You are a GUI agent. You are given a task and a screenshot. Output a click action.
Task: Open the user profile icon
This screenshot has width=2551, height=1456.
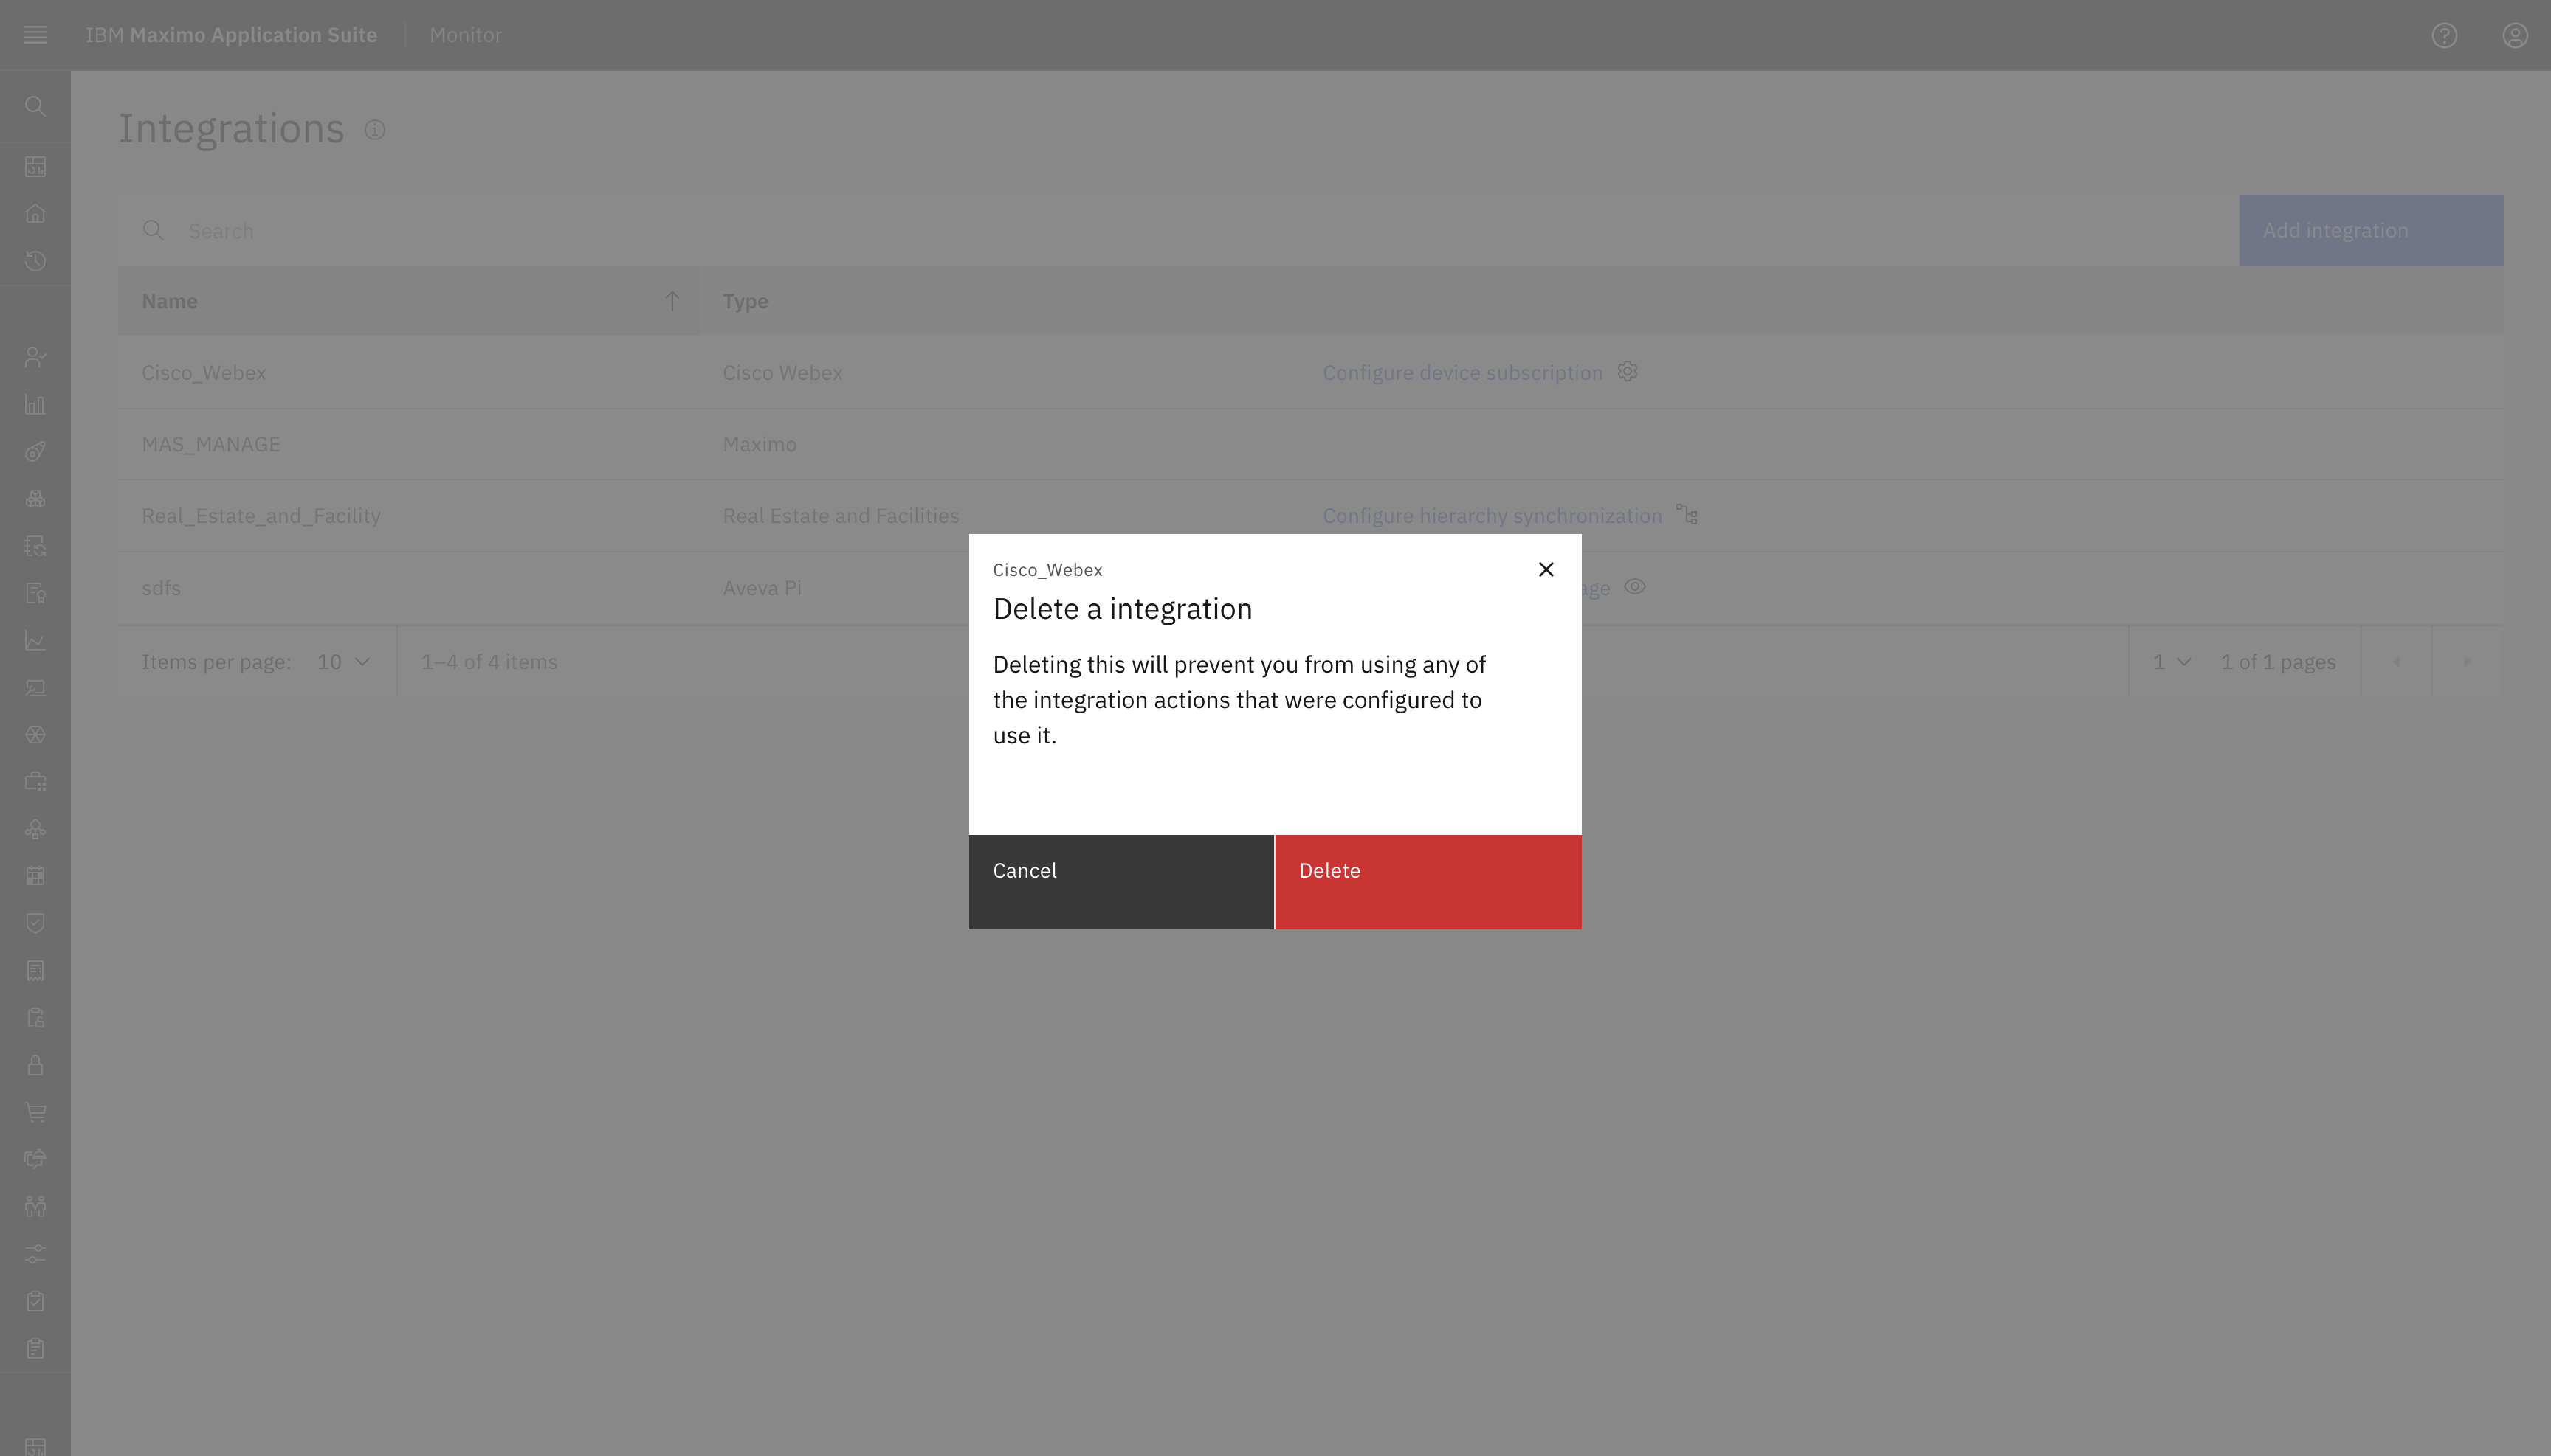pyautogui.click(x=2515, y=35)
